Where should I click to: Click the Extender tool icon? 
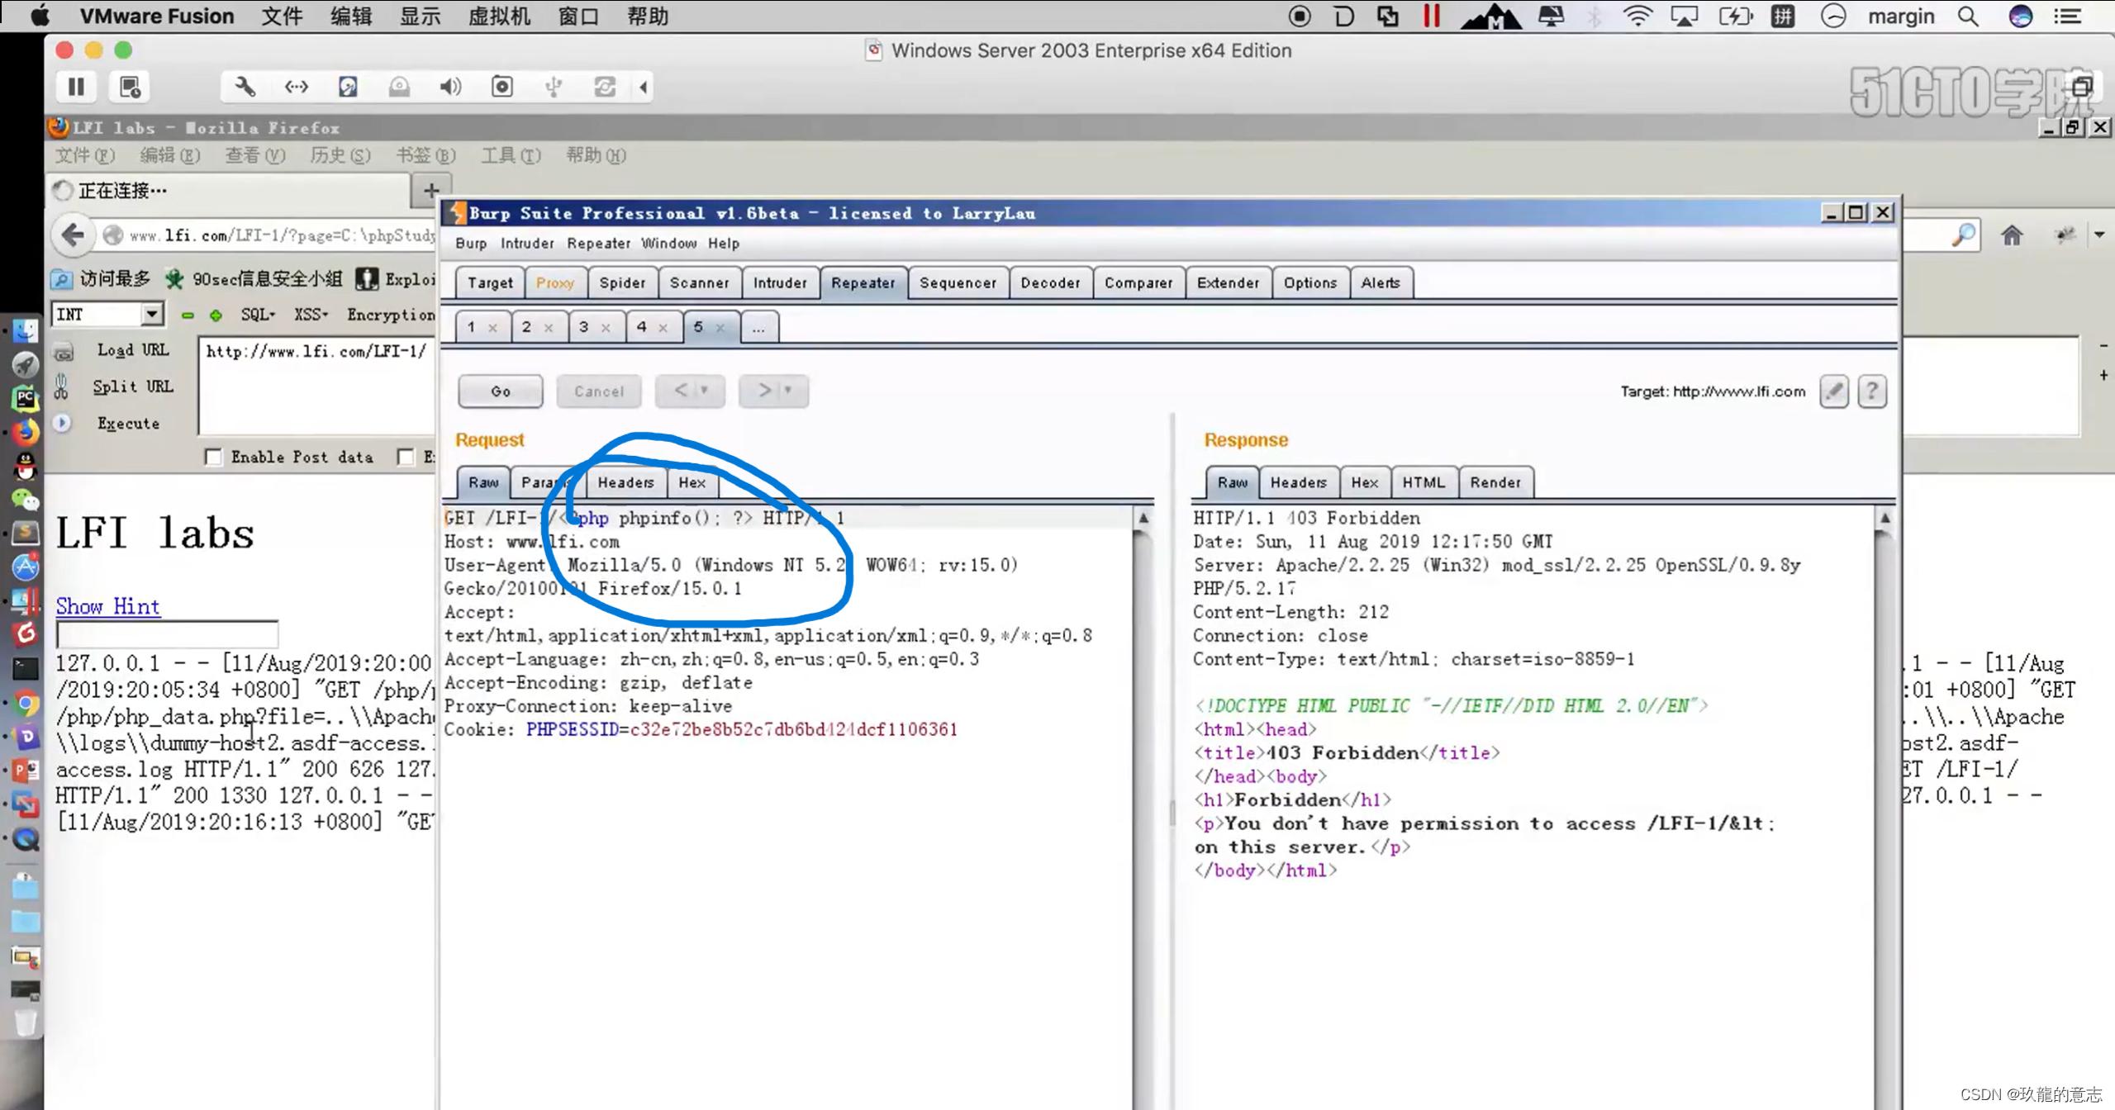1227,282
